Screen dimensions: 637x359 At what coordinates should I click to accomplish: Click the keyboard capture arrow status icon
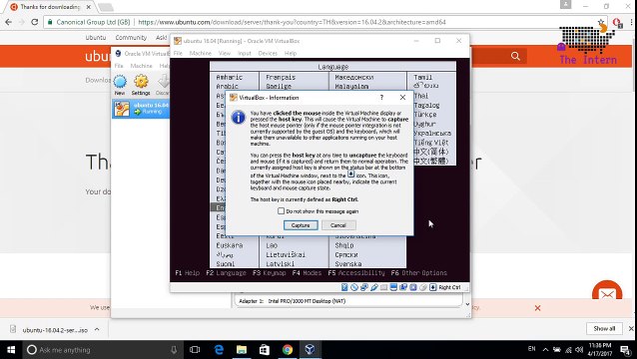click(x=432, y=287)
